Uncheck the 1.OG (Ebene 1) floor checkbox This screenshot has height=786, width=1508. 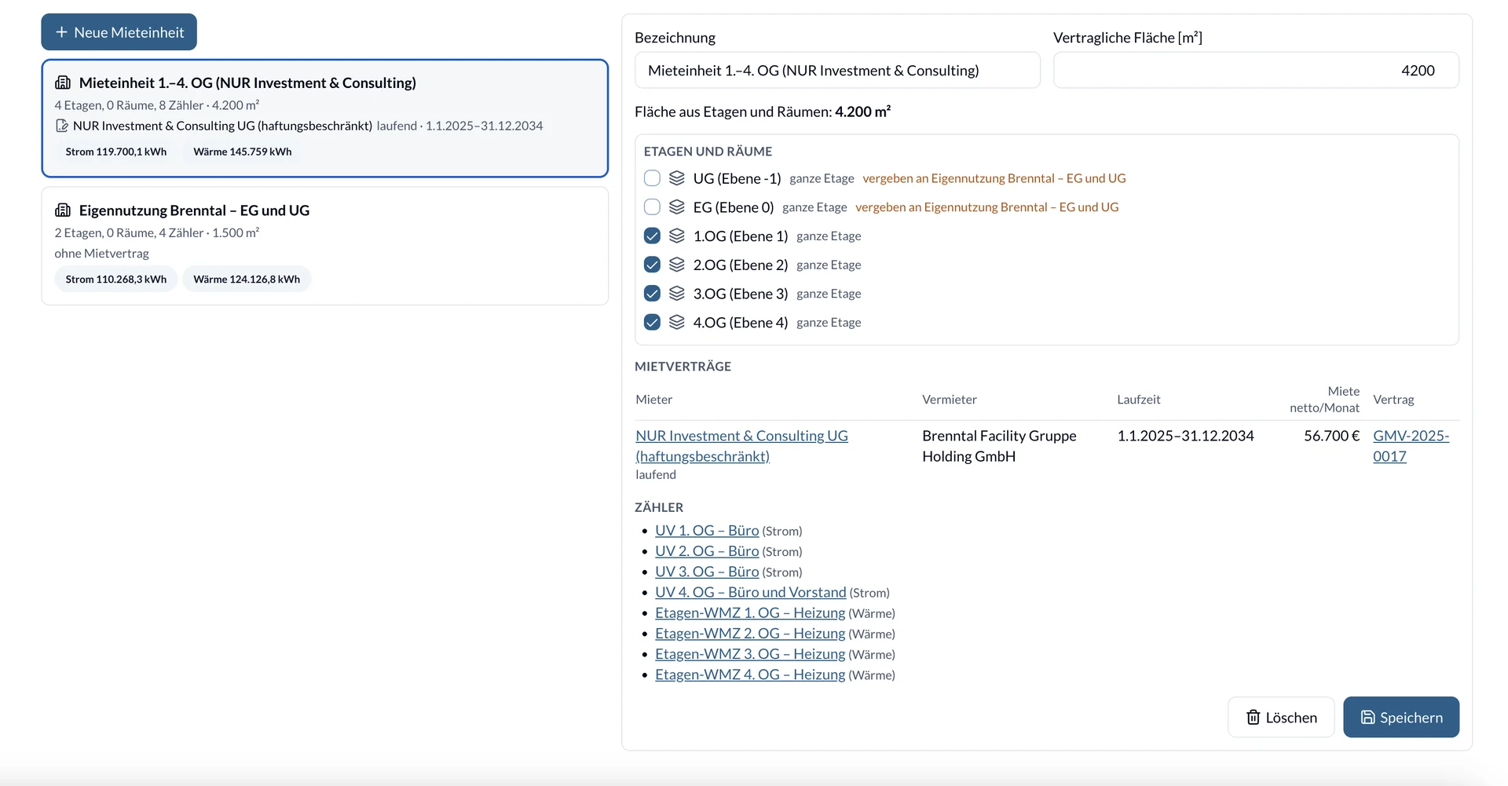652,236
